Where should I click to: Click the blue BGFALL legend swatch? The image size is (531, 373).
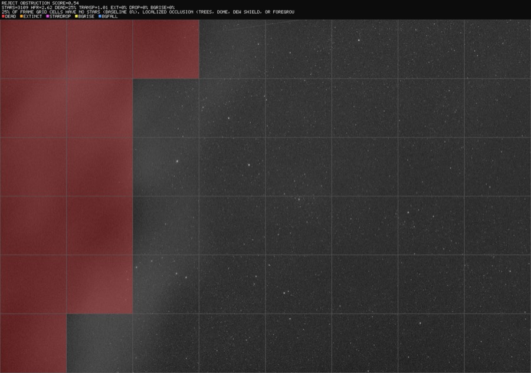click(100, 16)
